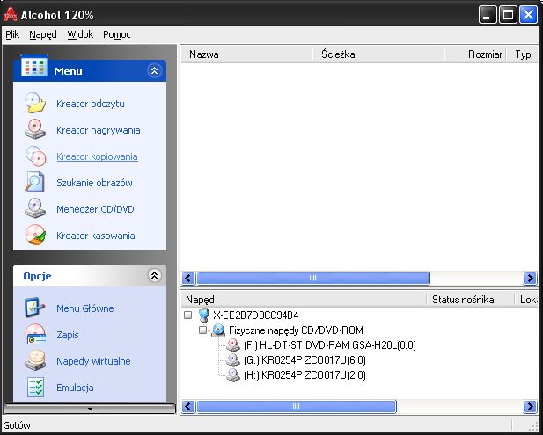The height and width of the screenshot is (435, 543).
Task: Click the Alcohol 120% logo in the title bar
Action: (10, 15)
